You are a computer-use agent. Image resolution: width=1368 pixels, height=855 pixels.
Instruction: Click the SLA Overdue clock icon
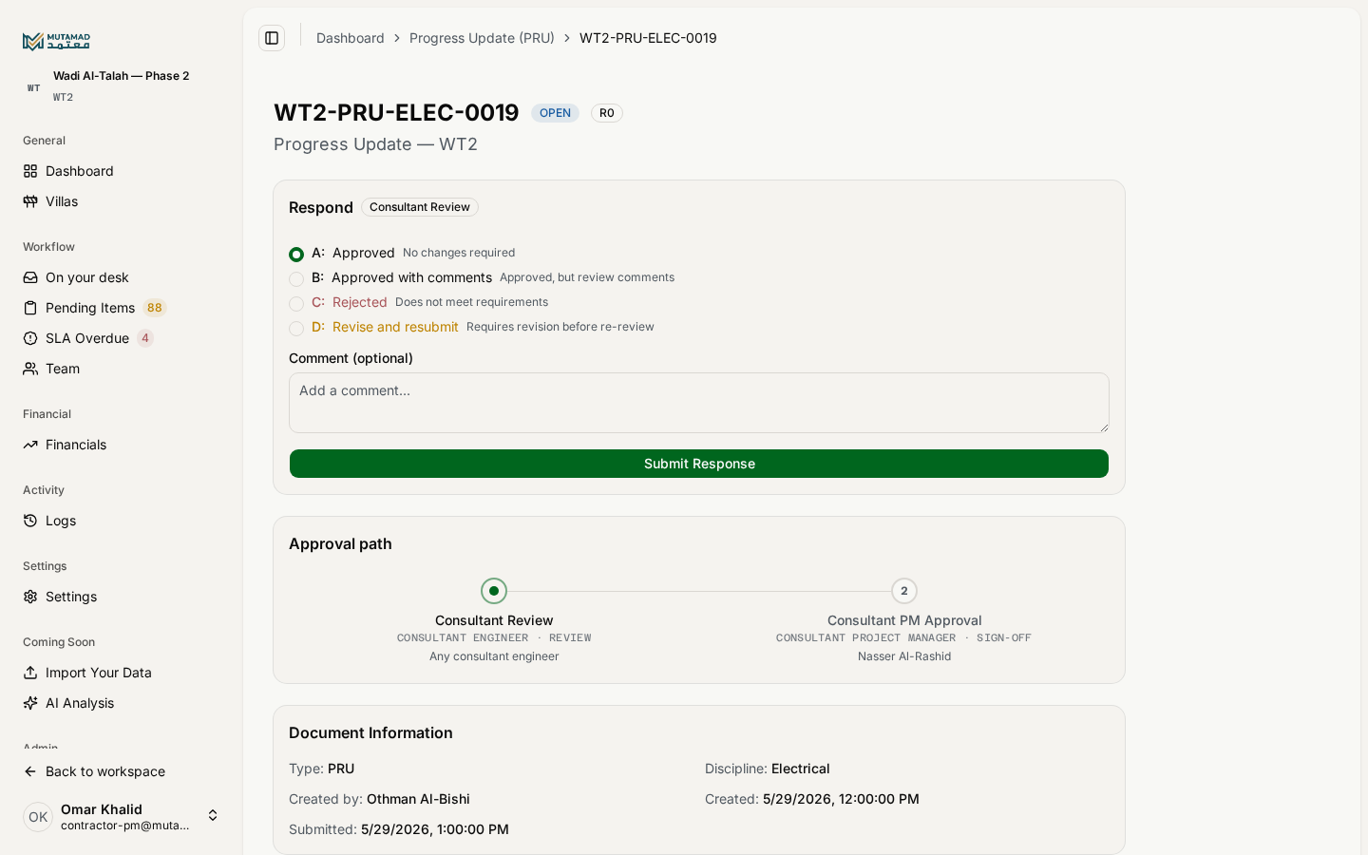point(30,338)
